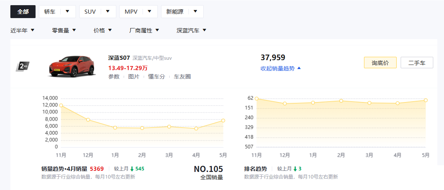The image size is (444, 190).
Task: Expand the 厂商属性 filter
Action: pyautogui.click(x=144, y=31)
